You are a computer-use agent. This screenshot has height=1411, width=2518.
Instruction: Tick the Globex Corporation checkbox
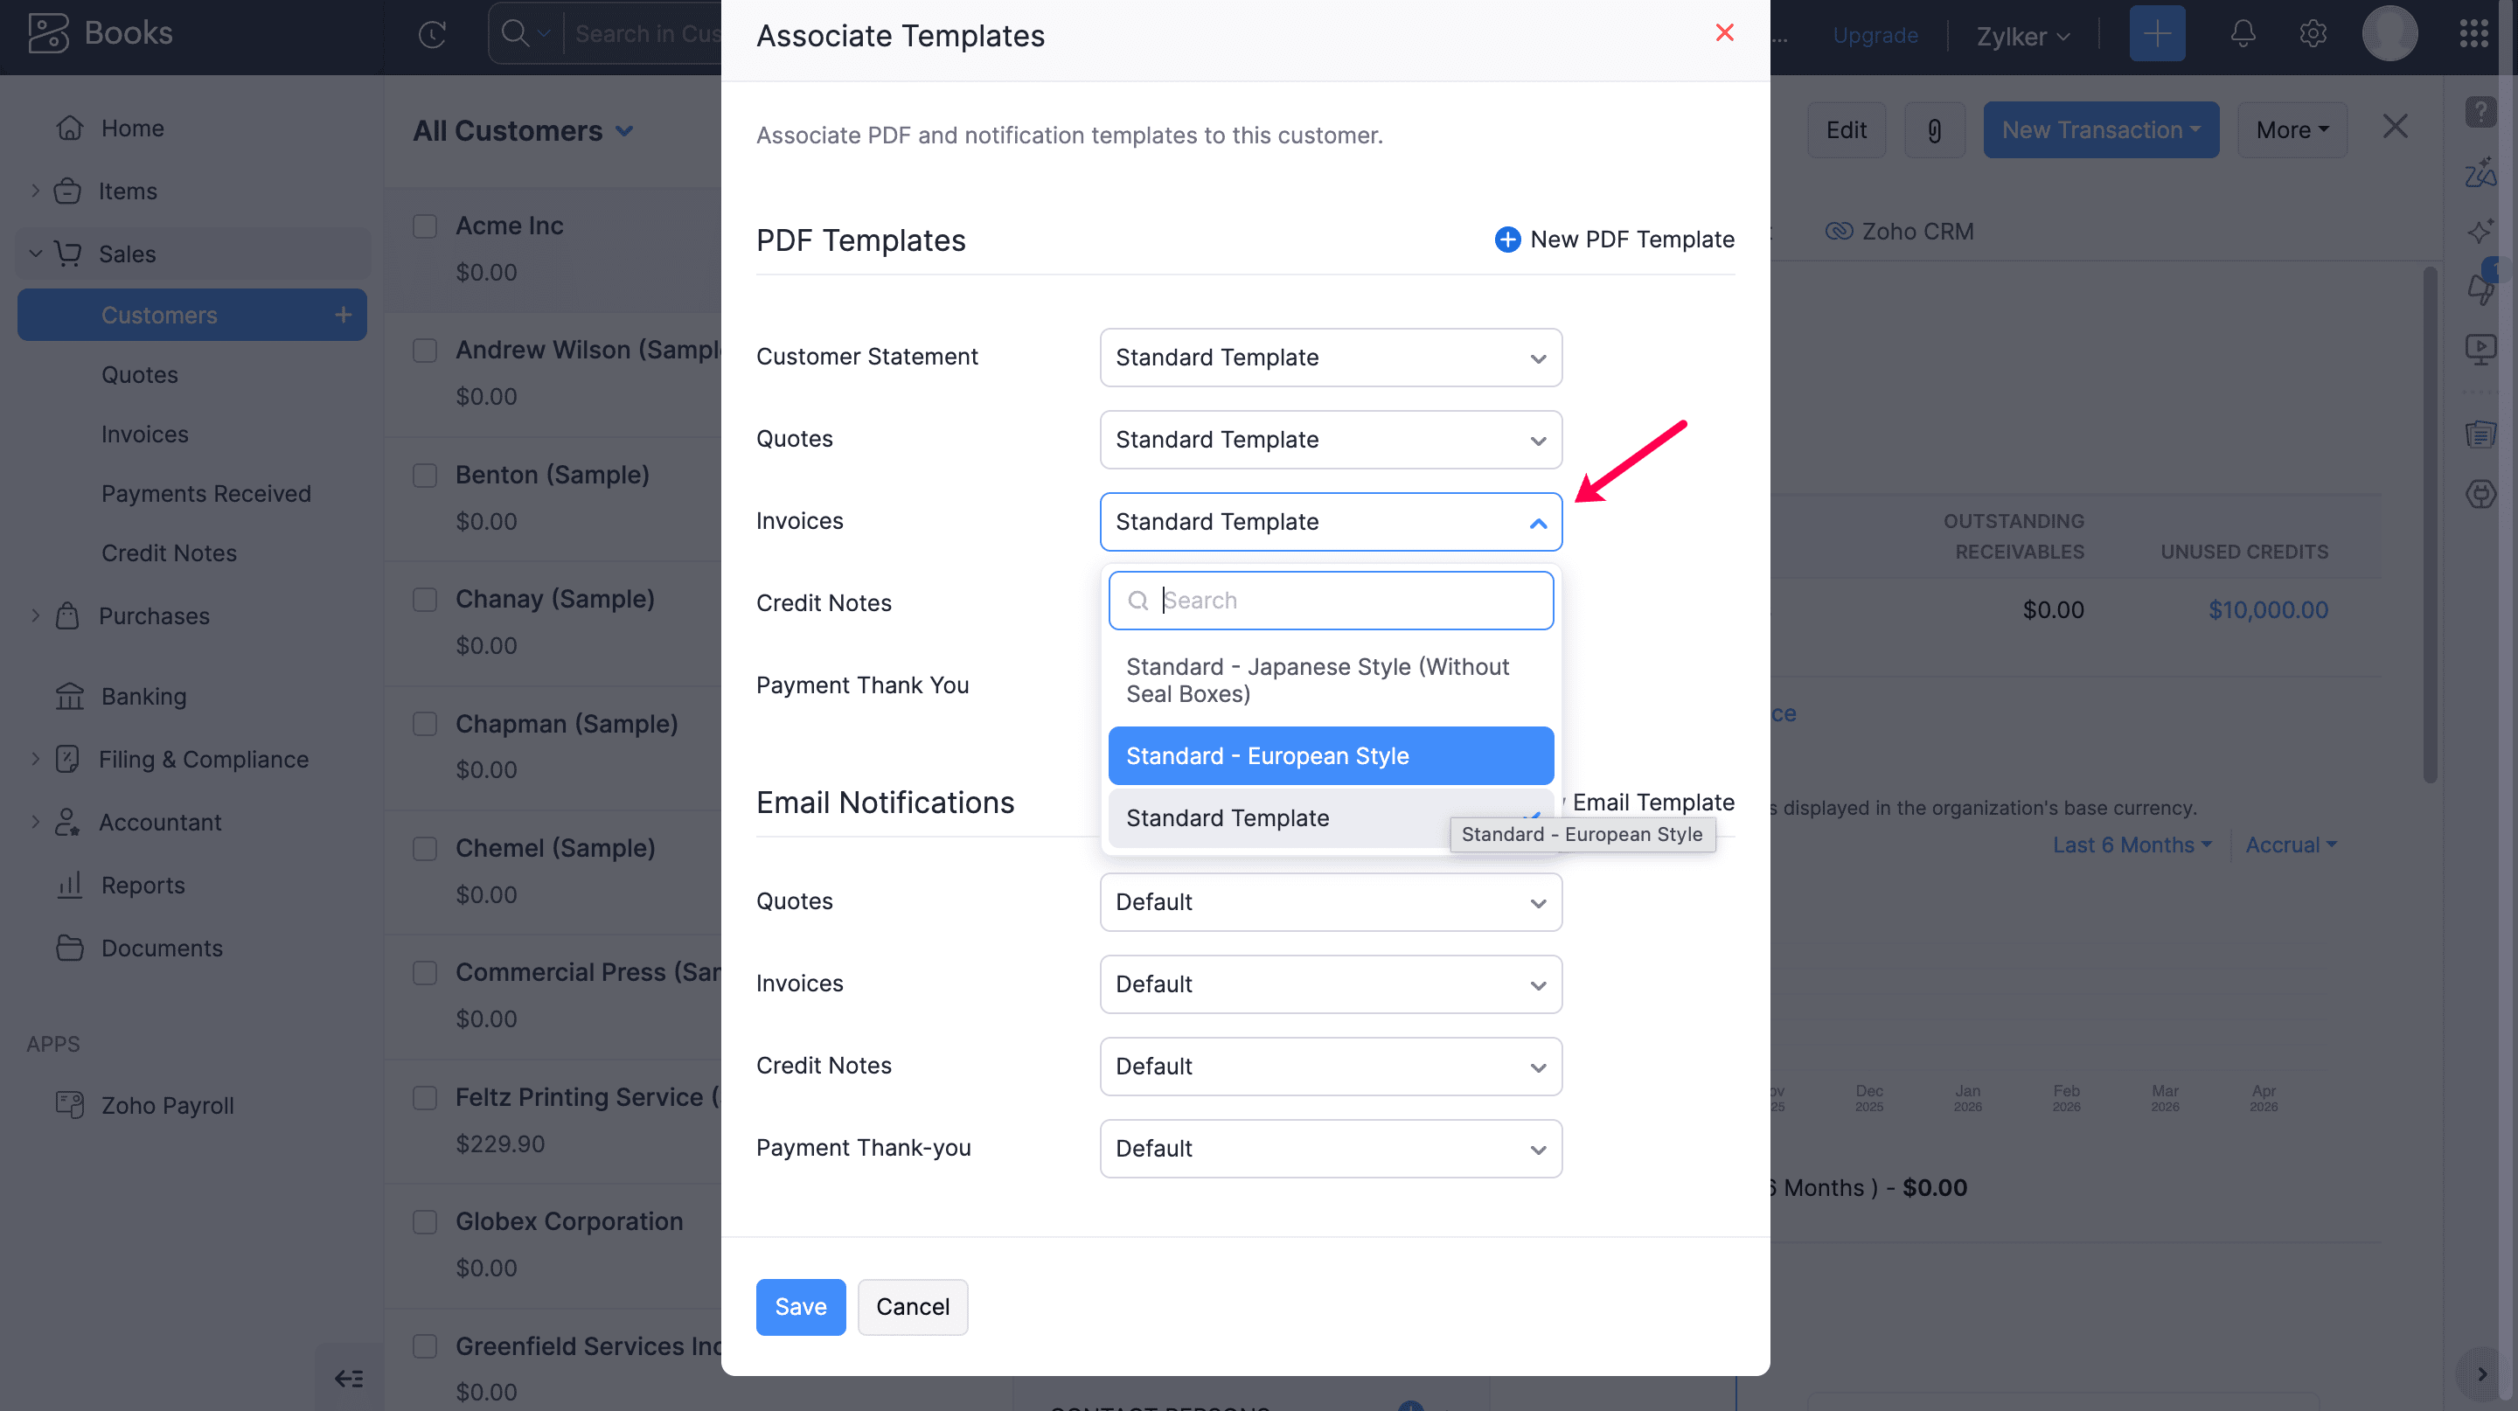(x=425, y=1221)
